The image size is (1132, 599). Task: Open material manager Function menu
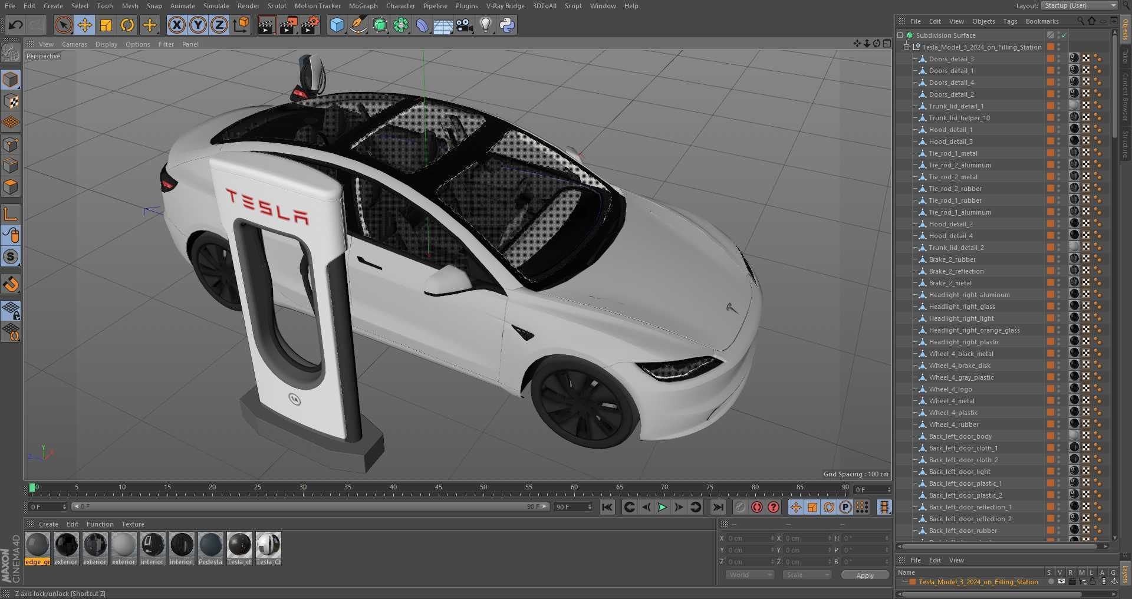(100, 524)
